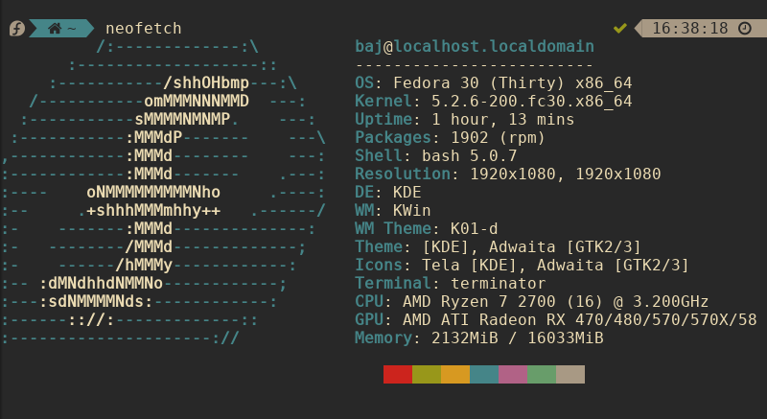
Task: Click the WM Theme value 'K01-d'
Action: [474, 229]
